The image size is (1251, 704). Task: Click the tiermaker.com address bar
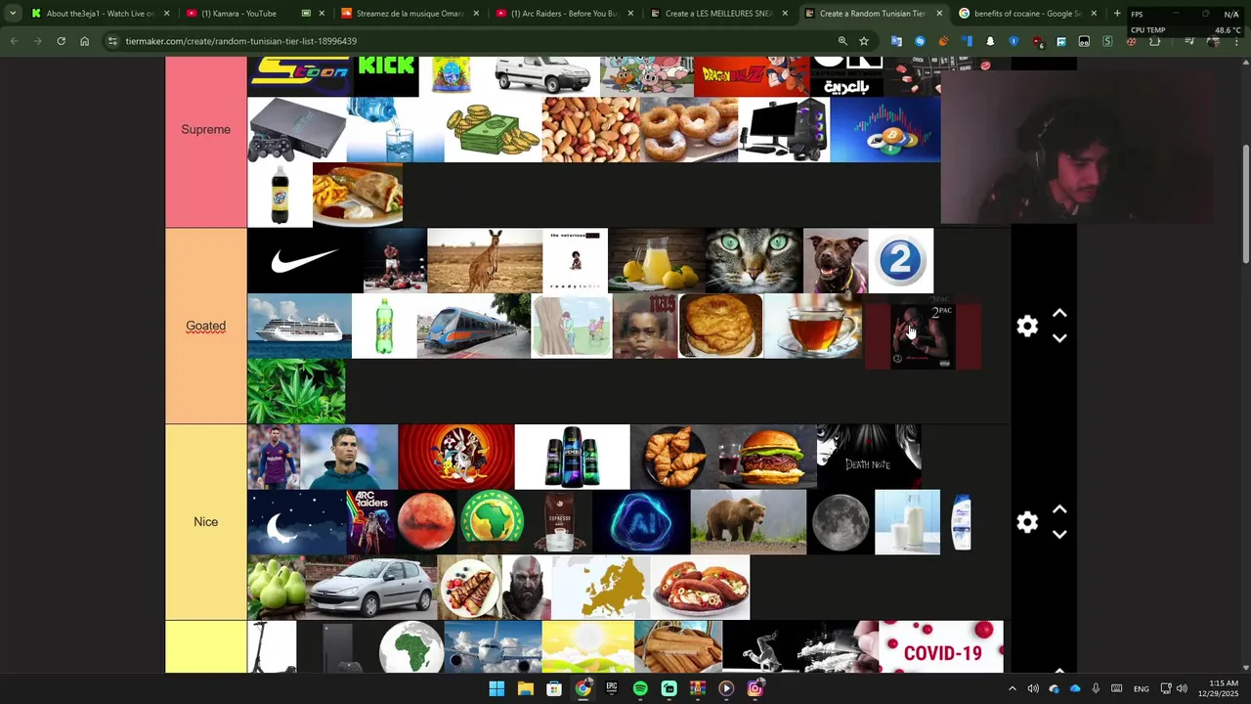click(x=469, y=41)
